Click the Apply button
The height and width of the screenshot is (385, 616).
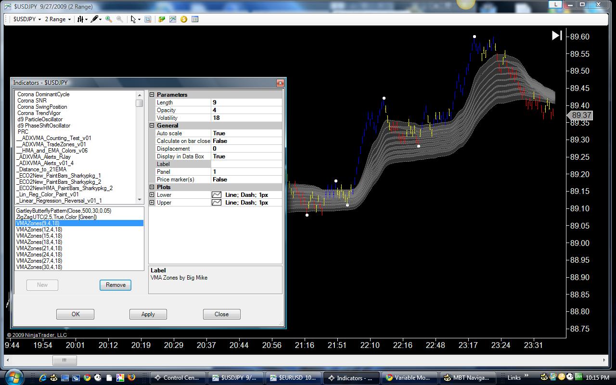pos(148,314)
